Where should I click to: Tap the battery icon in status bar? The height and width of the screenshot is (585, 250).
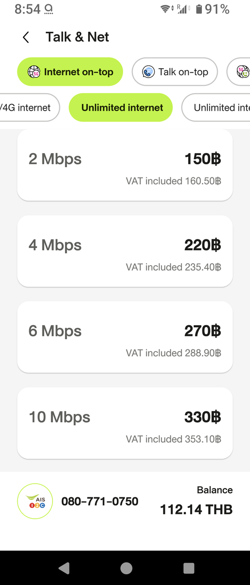(199, 9)
